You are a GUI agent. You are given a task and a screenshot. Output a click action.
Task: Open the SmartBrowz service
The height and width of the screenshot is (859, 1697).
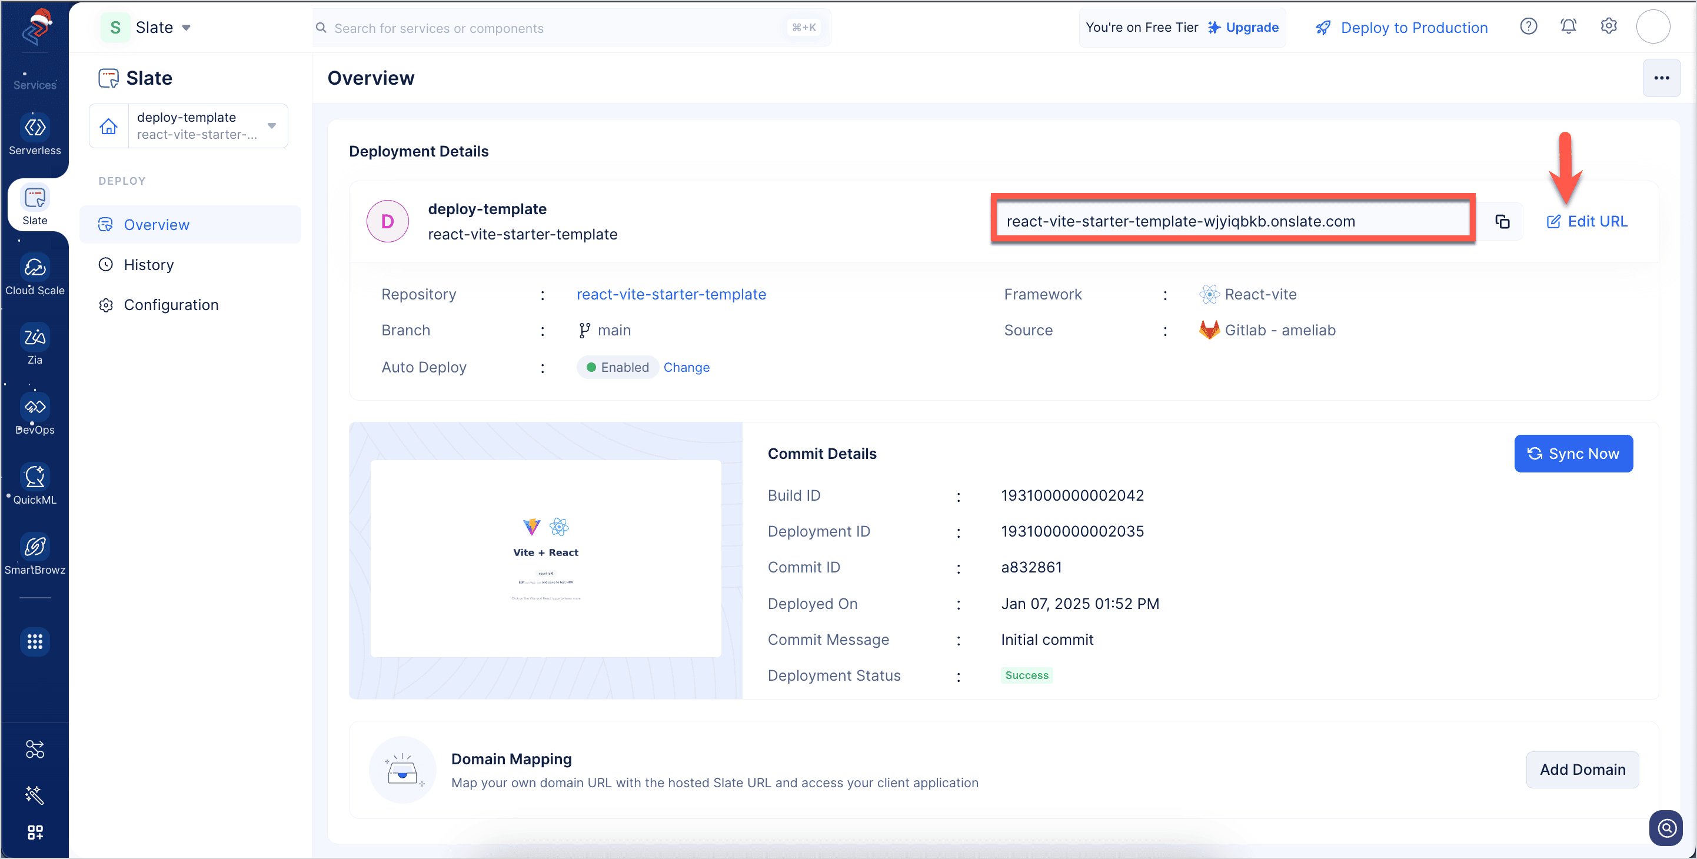pyautogui.click(x=35, y=554)
